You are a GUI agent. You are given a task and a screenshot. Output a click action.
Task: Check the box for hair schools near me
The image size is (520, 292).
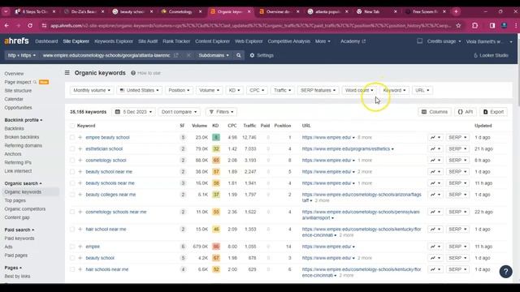pyautogui.click(x=72, y=269)
